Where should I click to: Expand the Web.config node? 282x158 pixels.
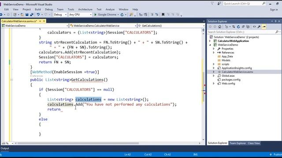coord(214,83)
